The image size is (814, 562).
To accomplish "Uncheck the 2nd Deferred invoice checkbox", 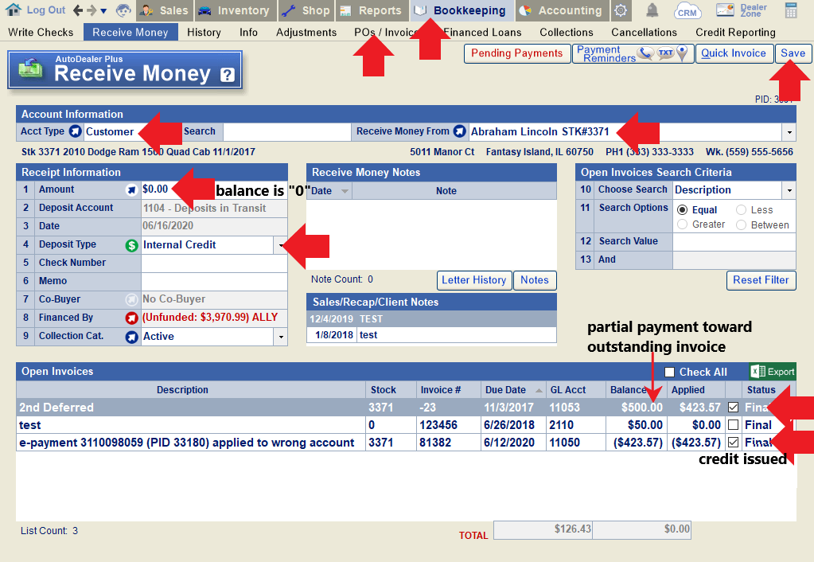I will point(733,408).
